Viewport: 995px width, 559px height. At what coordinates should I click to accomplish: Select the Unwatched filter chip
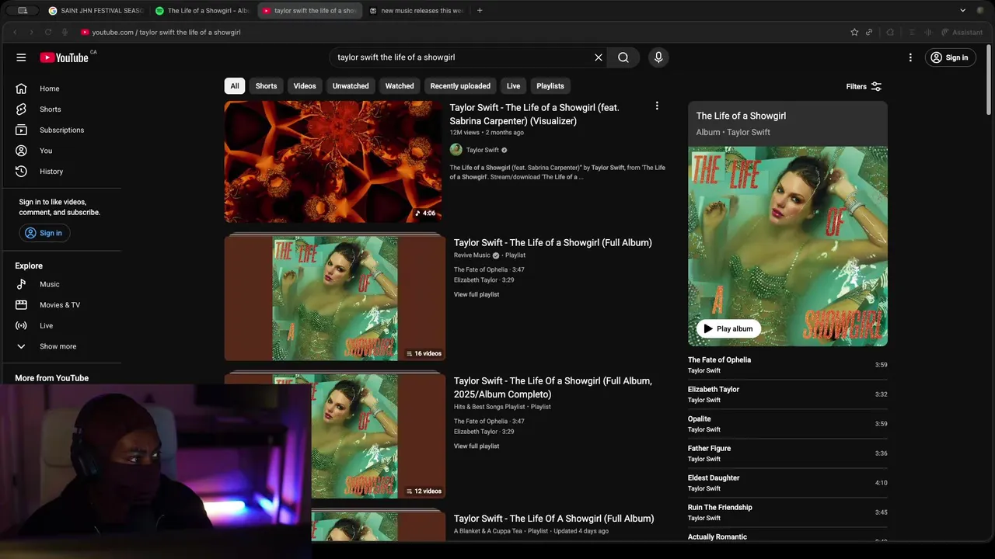coord(351,86)
